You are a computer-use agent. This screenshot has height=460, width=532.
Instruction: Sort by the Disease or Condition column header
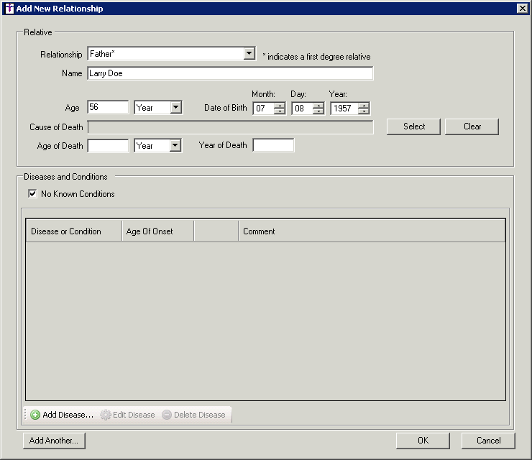(x=73, y=231)
